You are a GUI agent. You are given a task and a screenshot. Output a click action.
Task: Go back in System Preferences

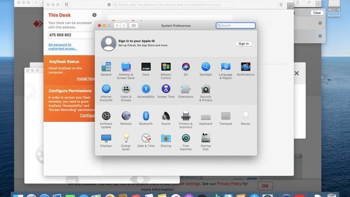(x=117, y=26)
